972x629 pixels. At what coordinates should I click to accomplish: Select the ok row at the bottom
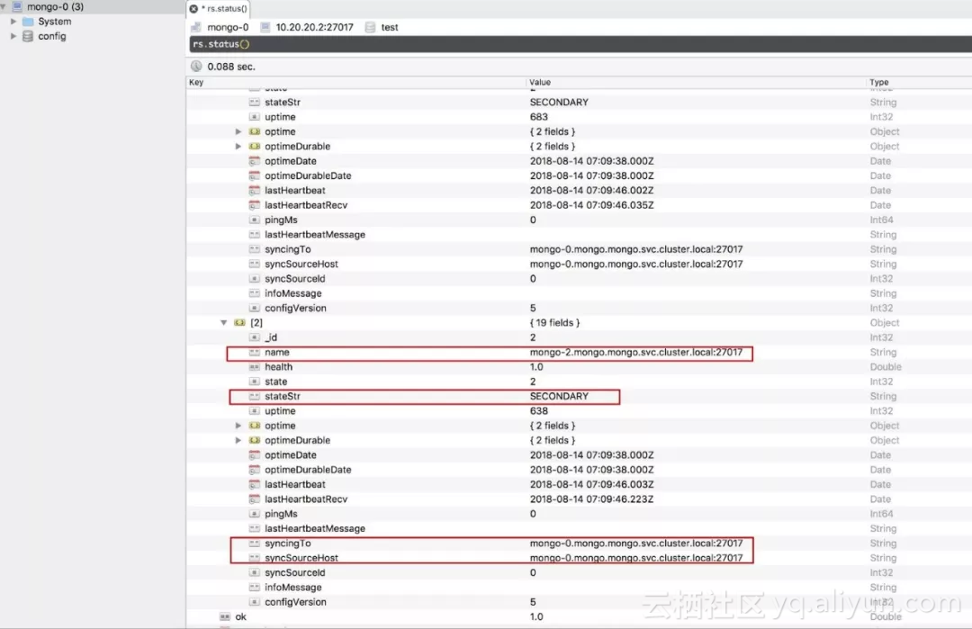(579, 616)
